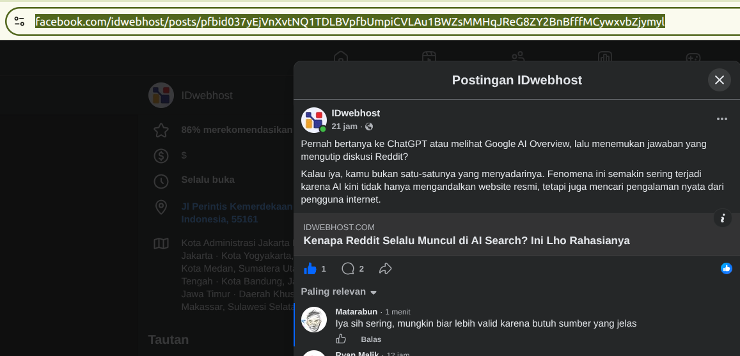Click Selalu buka hours text

208,180
